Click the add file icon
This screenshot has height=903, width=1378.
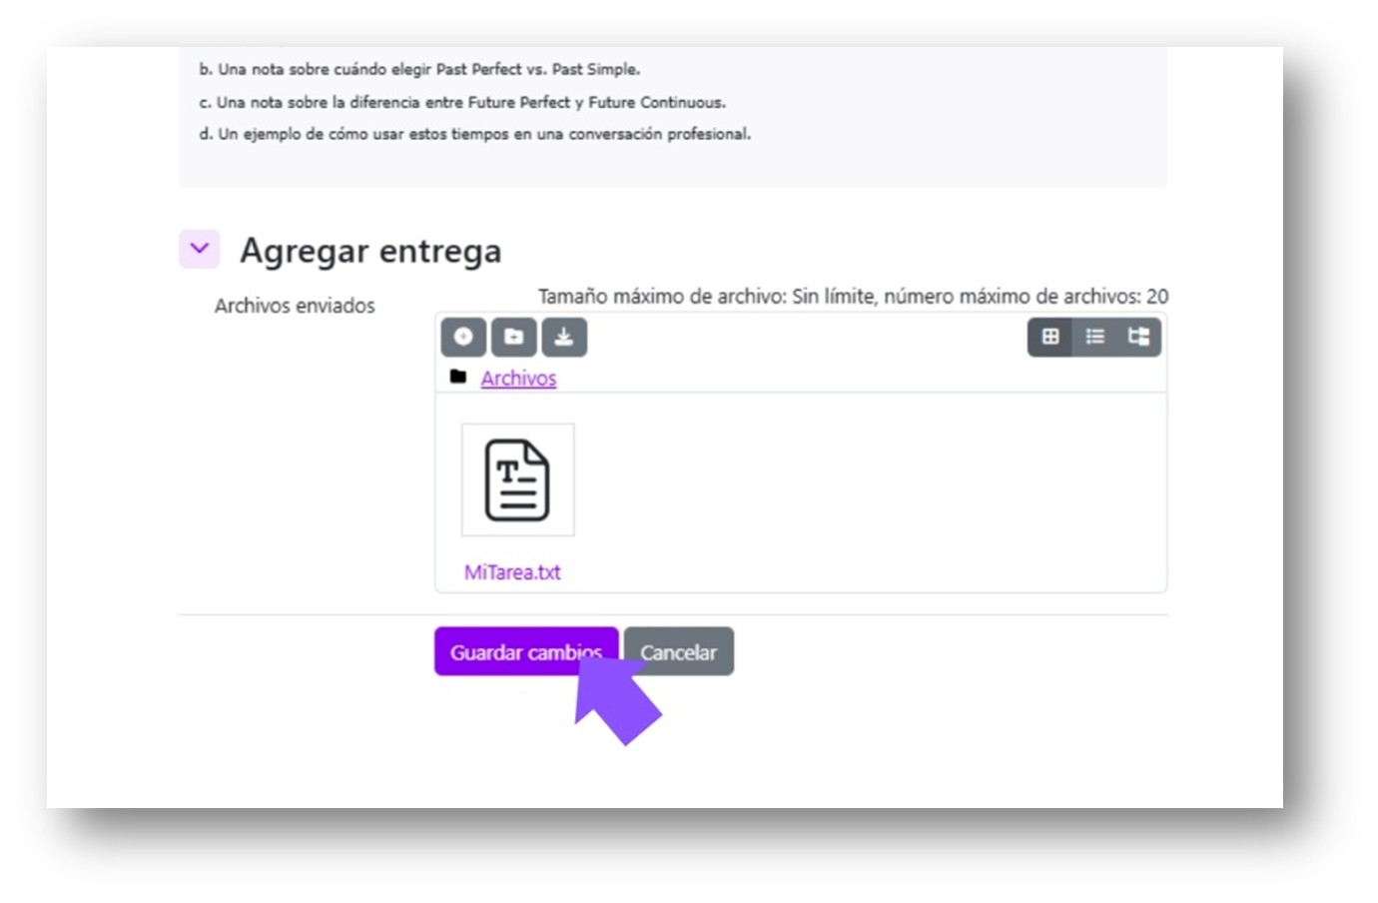coord(463,337)
